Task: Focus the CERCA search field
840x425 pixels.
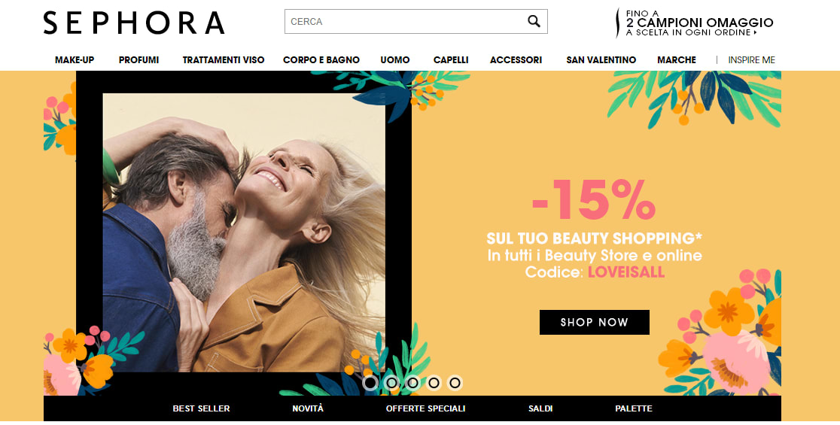Action: tap(415, 21)
